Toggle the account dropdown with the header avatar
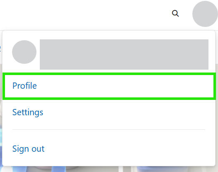The image size is (218, 172). click(205, 14)
